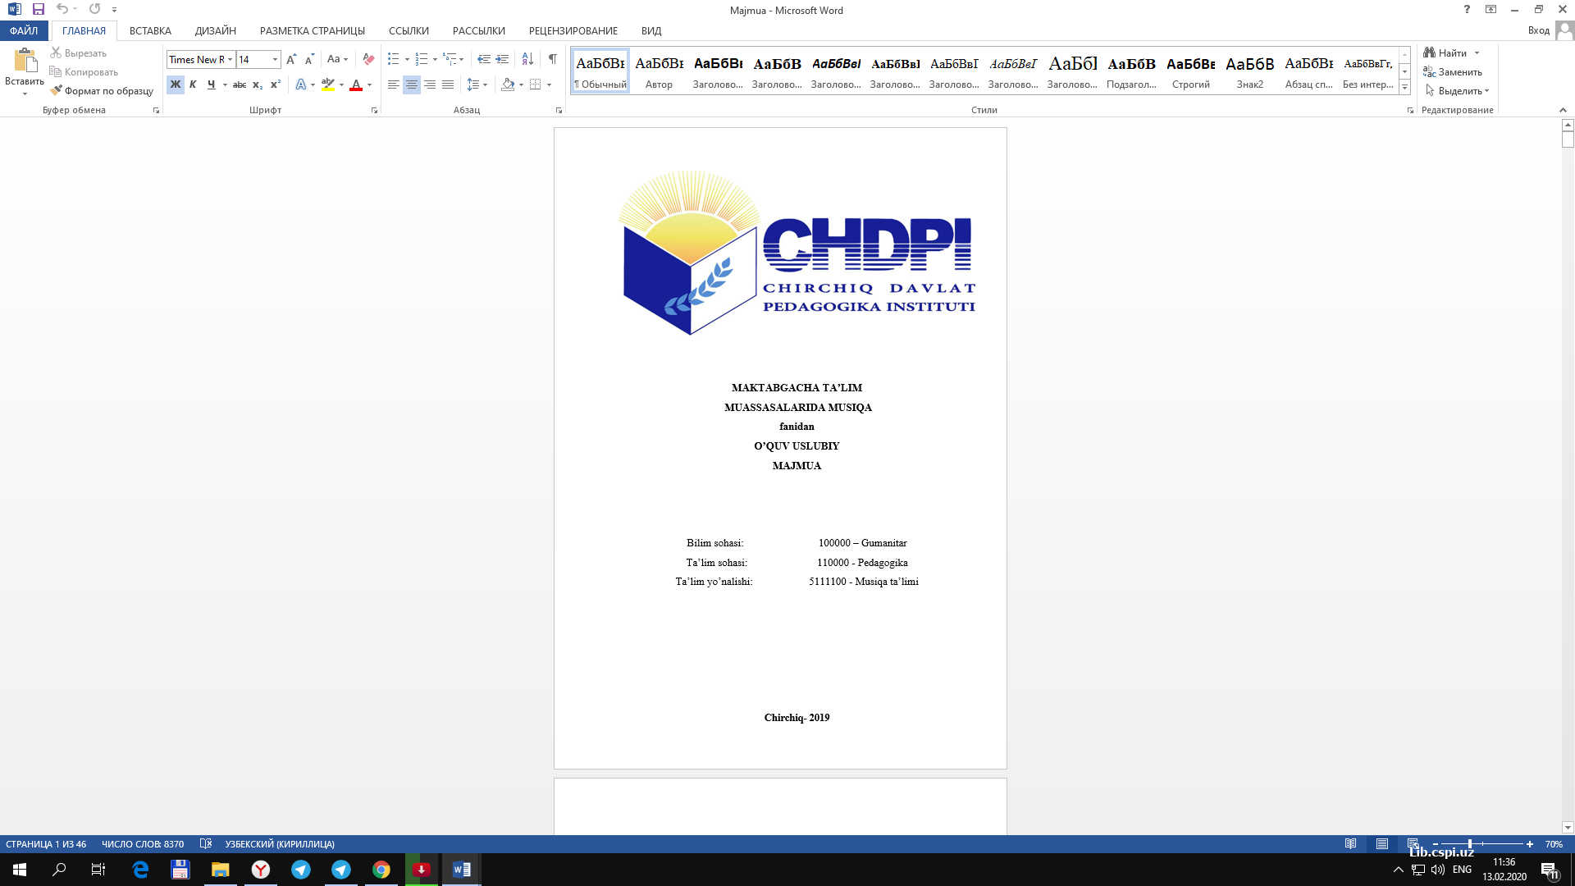Click the clear formatting eraser icon

point(368,59)
